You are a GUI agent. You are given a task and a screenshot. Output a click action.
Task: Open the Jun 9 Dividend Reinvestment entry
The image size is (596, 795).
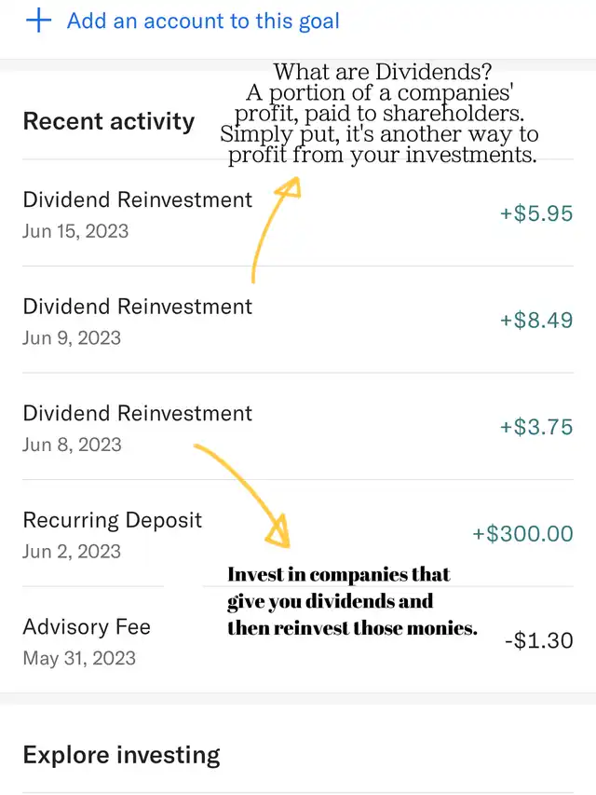pos(137,307)
